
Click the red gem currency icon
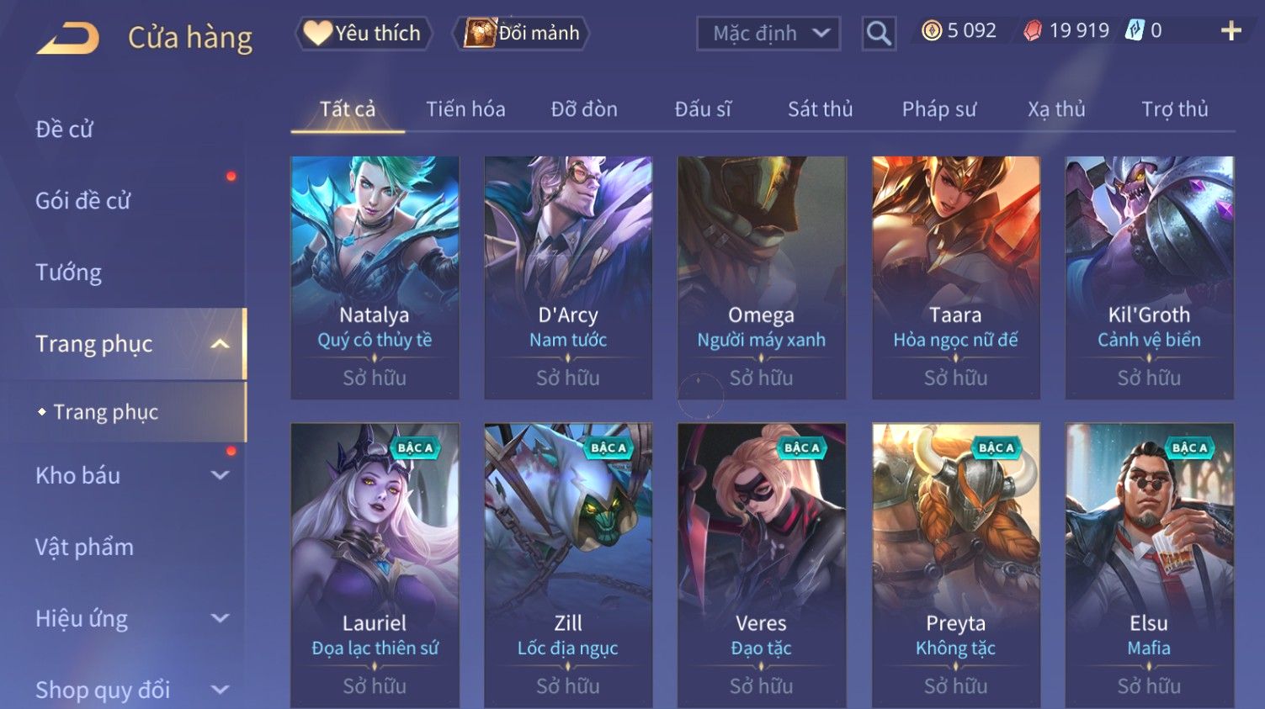click(x=1032, y=31)
